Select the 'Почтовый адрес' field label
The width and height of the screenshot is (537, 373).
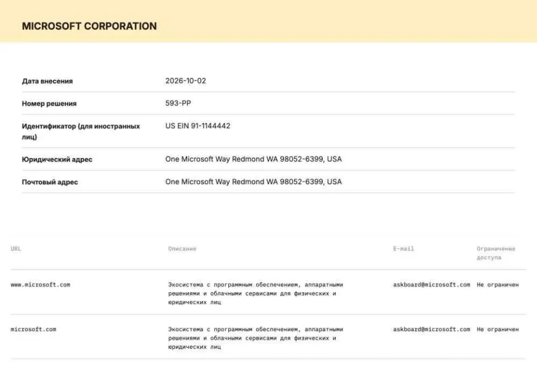point(50,182)
